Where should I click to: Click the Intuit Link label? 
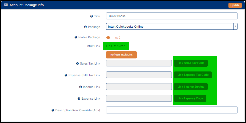point(93,46)
